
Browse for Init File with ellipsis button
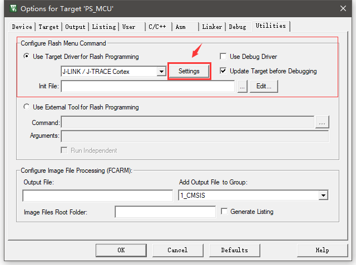click(243, 86)
